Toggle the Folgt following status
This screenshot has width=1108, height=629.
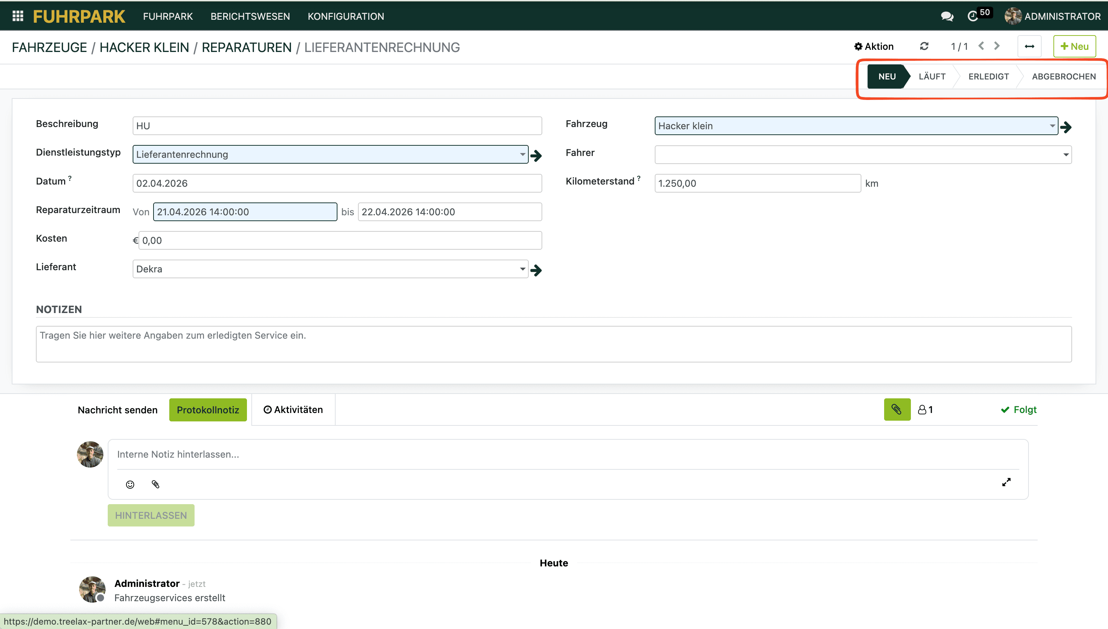(1019, 410)
